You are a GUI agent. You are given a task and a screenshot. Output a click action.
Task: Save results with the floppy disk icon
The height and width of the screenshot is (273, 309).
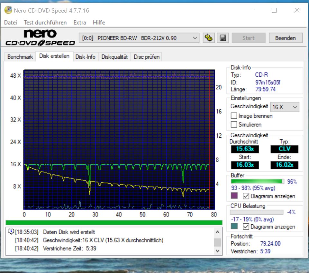click(223, 38)
